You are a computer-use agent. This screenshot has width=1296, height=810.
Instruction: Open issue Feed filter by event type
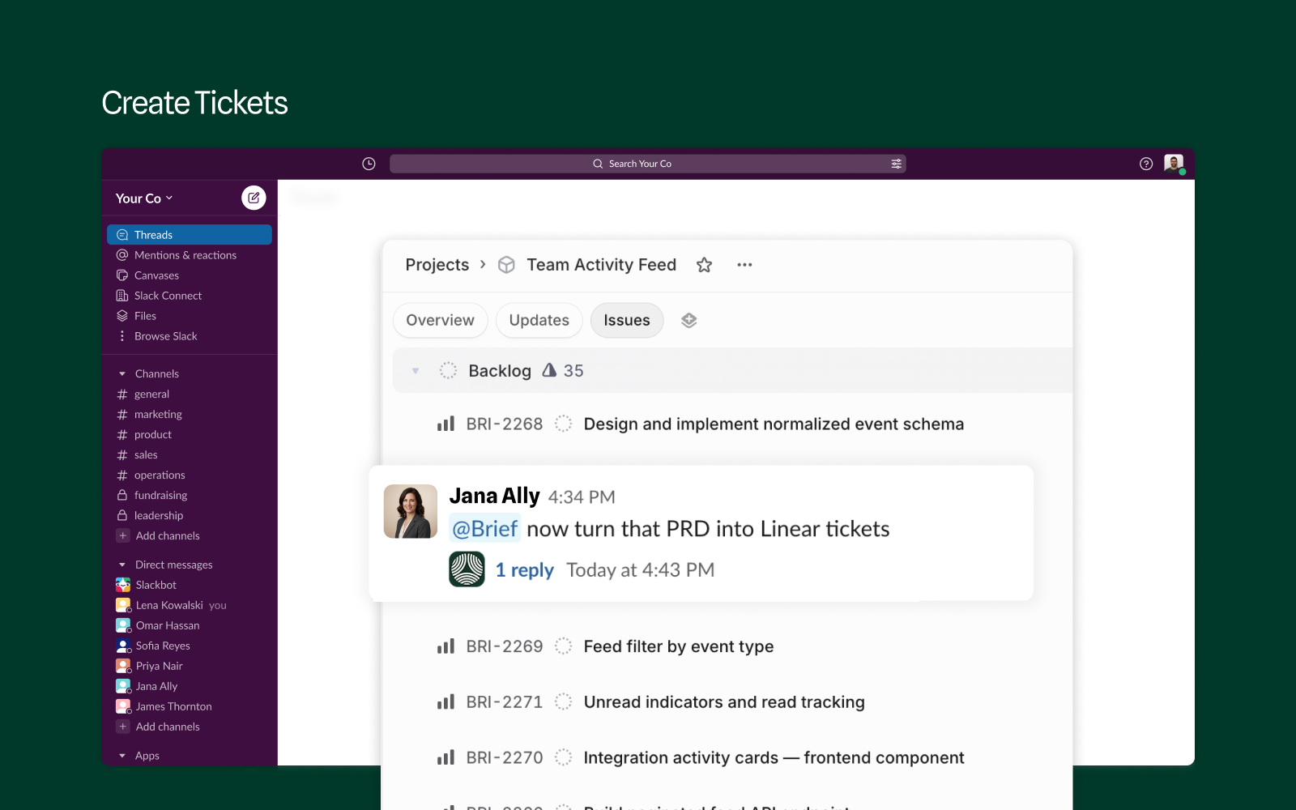679,646
